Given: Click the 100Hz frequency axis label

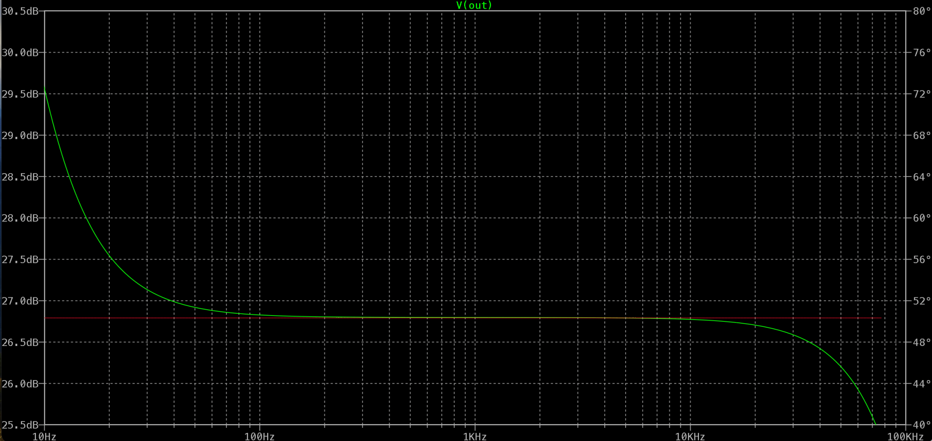Looking at the screenshot, I should pos(259,436).
